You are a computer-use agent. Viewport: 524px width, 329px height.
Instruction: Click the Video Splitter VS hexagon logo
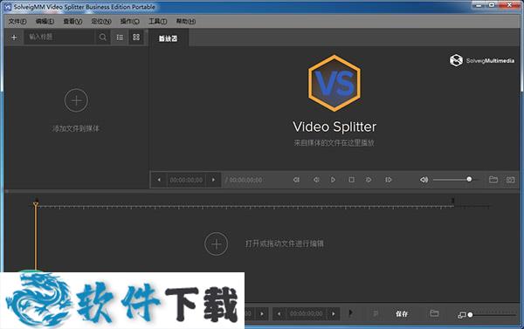tap(334, 83)
